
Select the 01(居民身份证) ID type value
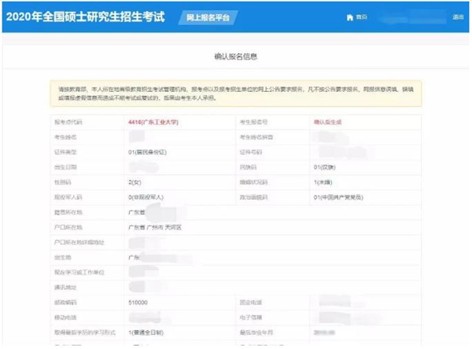click(x=147, y=152)
